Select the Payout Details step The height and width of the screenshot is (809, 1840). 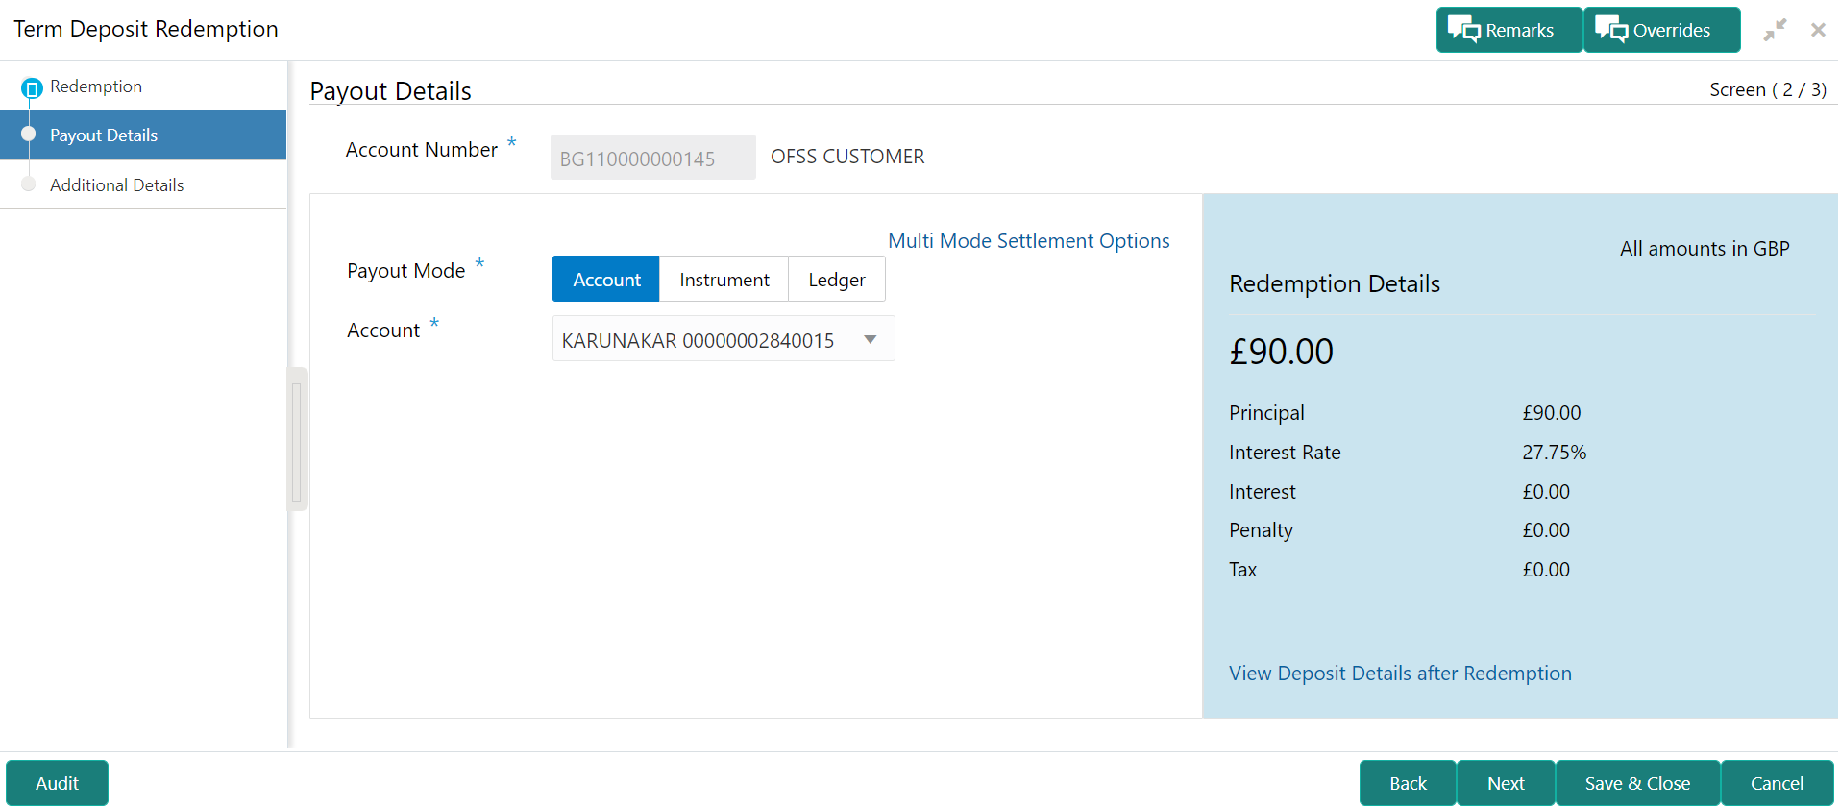(143, 135)
